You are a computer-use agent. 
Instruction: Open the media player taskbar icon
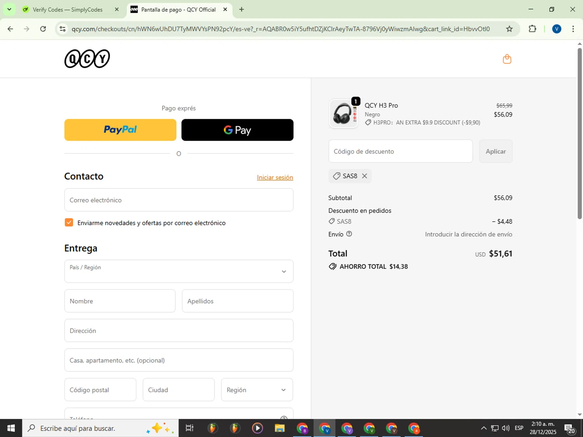[257, 428]
